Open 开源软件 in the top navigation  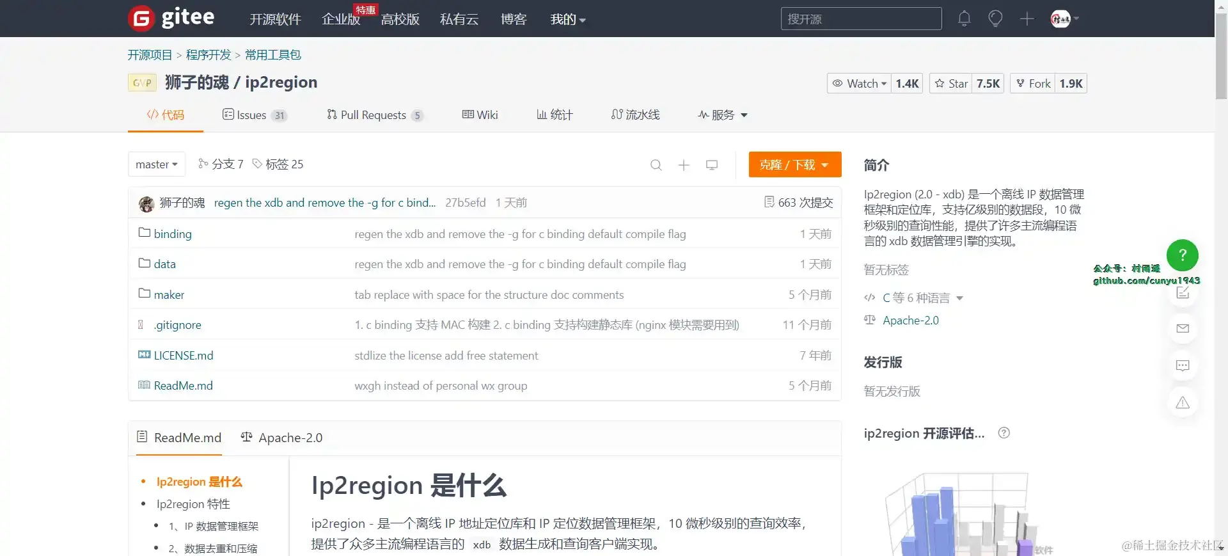pyautogui.click(x=275, y=19)
